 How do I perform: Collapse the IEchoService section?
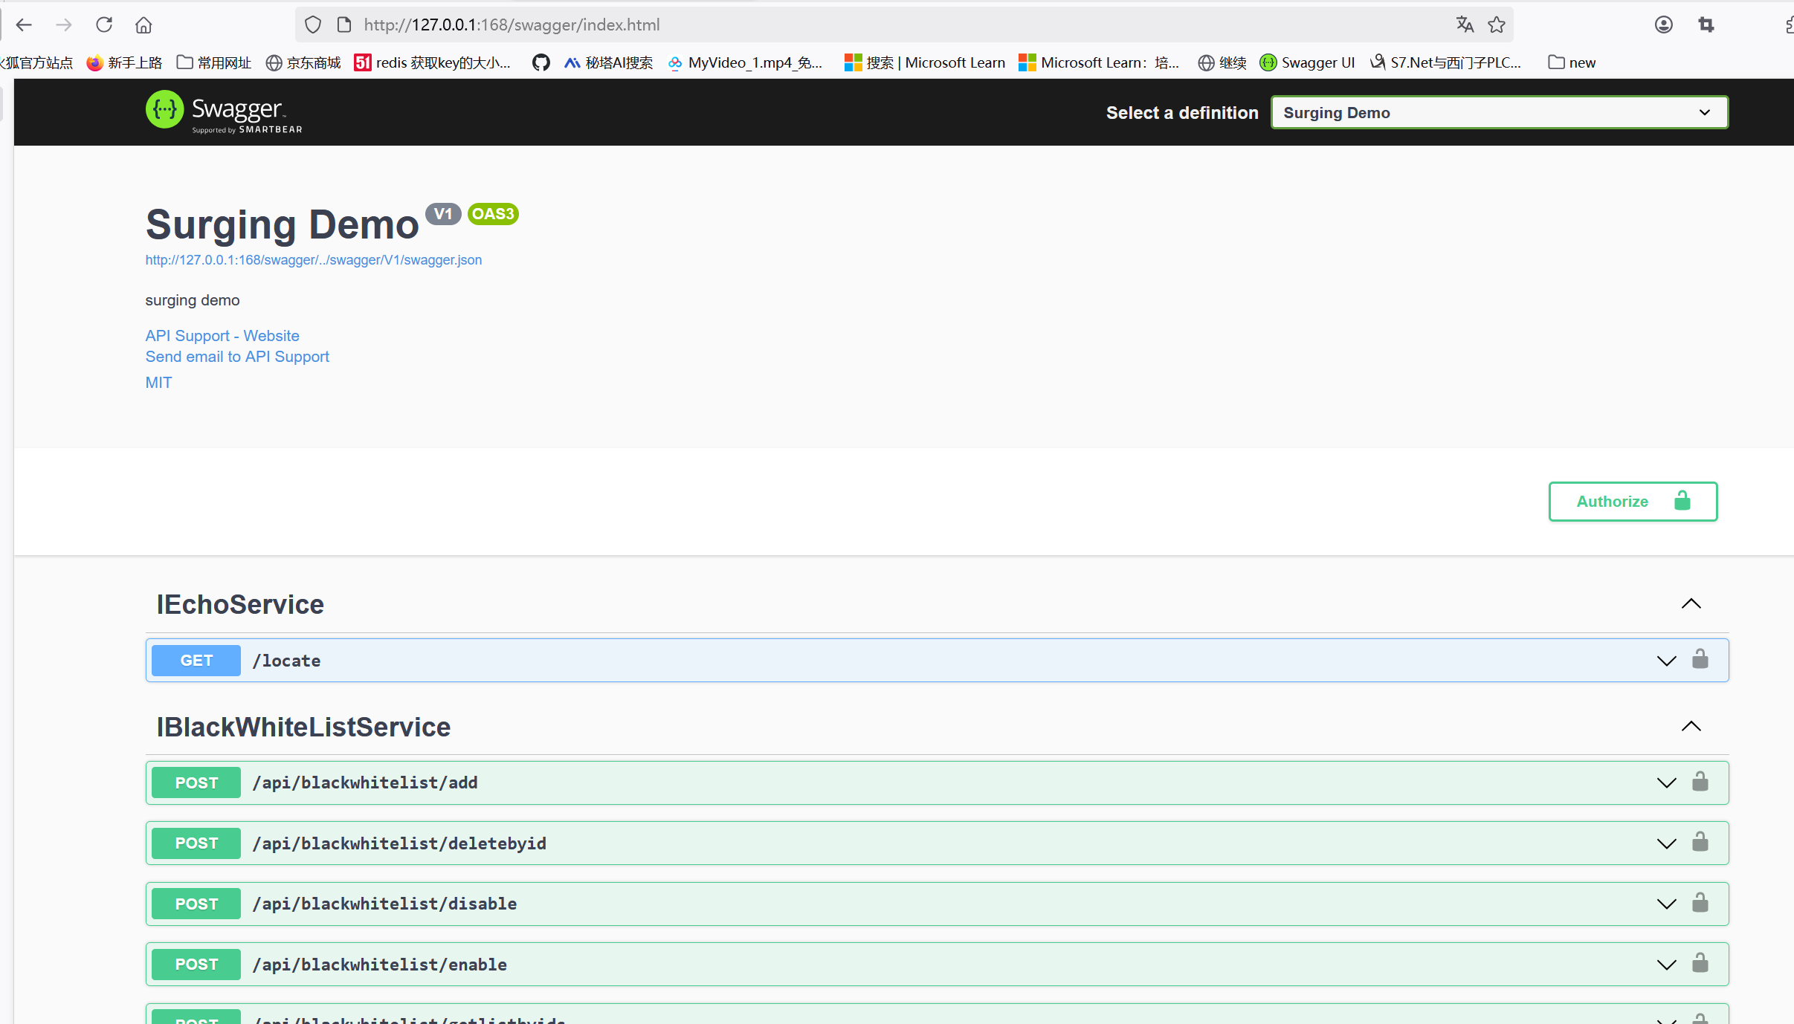(x=1691, y=603)
